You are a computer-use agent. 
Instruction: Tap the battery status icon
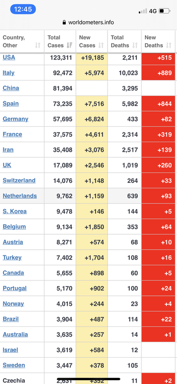tap(165, 11)
